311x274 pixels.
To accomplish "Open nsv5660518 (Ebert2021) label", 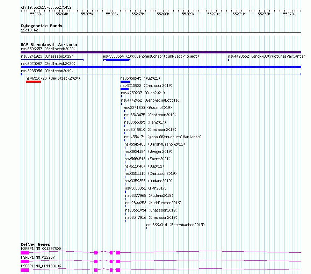I will coord(147,159).
